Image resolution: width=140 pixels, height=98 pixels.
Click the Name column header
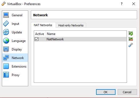86,34
